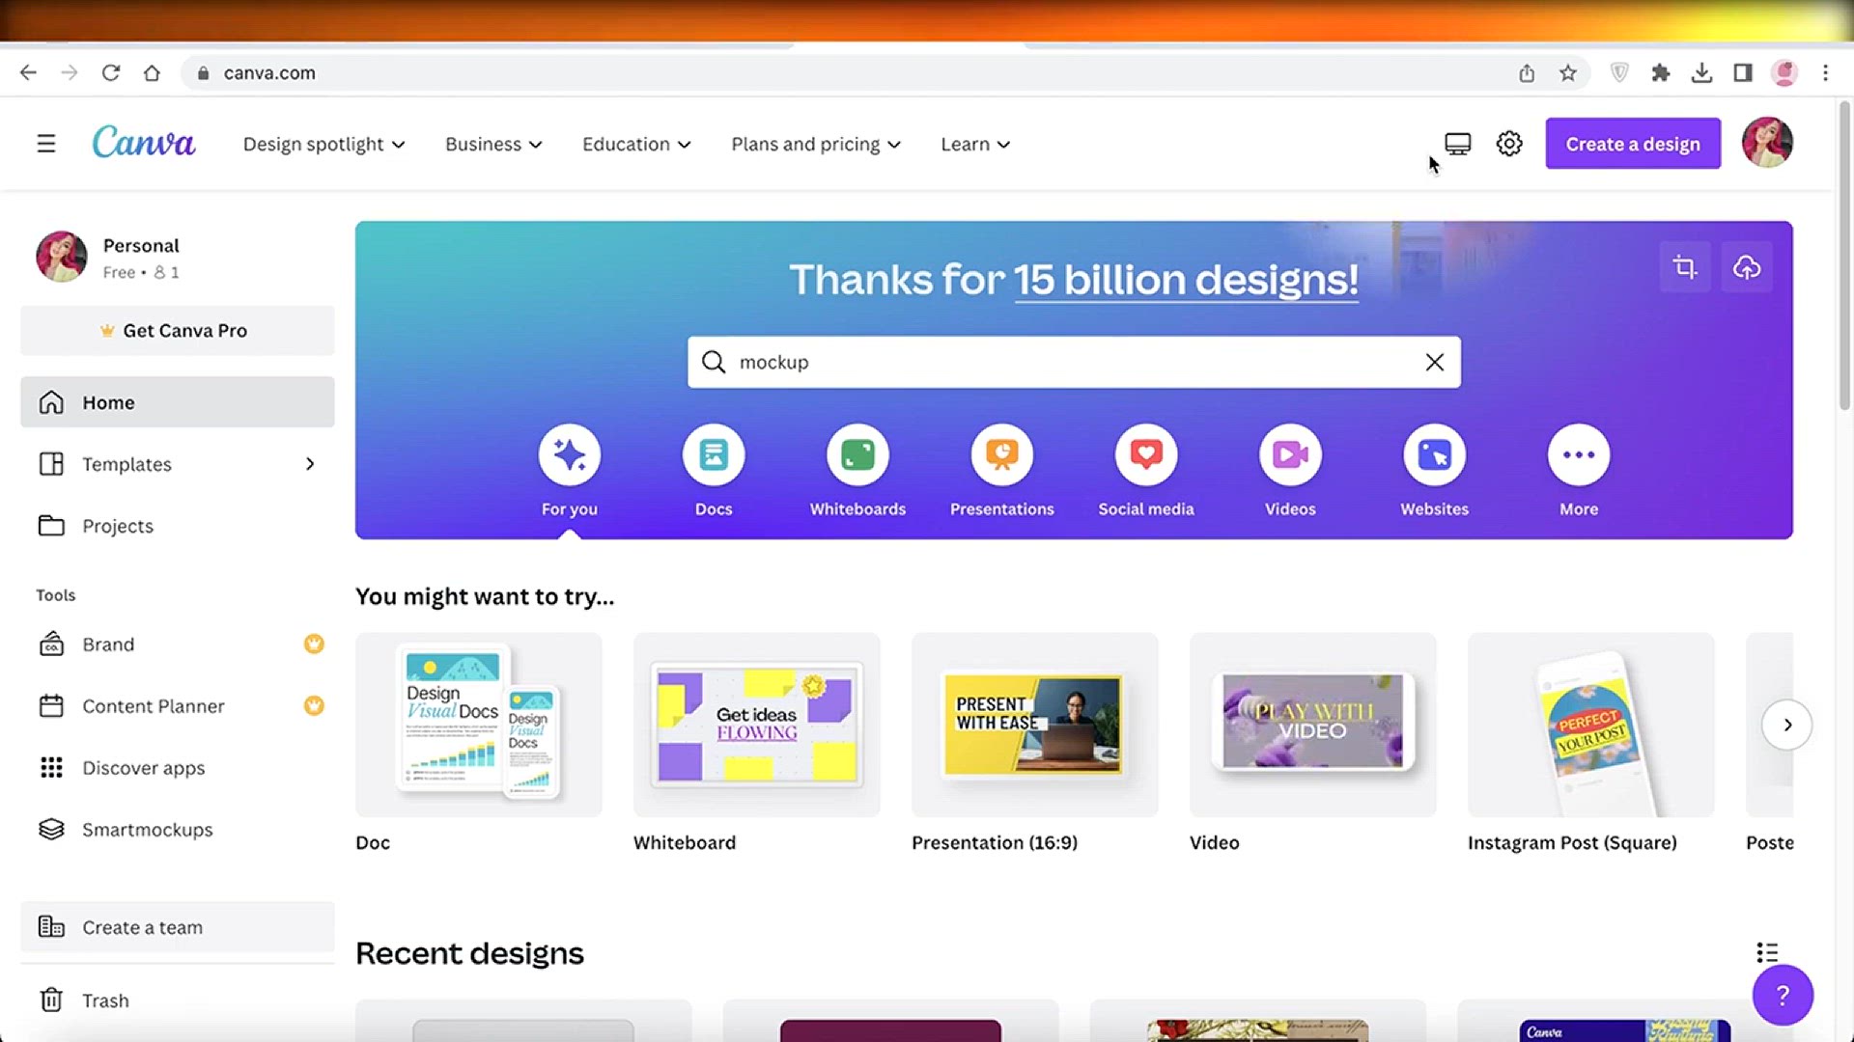Open the Doc design thumbnail
This screenshot has width=1854, height=1042.
point(479,725)
